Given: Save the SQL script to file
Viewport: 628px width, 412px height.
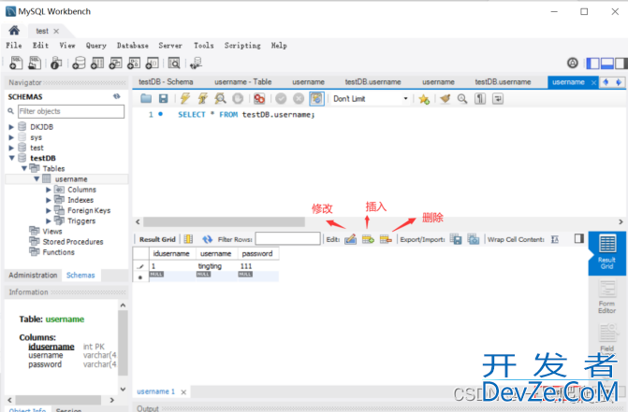Looking at the screenshot, I should point(163,98).
